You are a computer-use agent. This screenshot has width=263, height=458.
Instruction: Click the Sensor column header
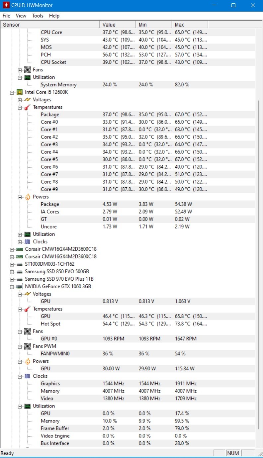[x=50, y=25]
